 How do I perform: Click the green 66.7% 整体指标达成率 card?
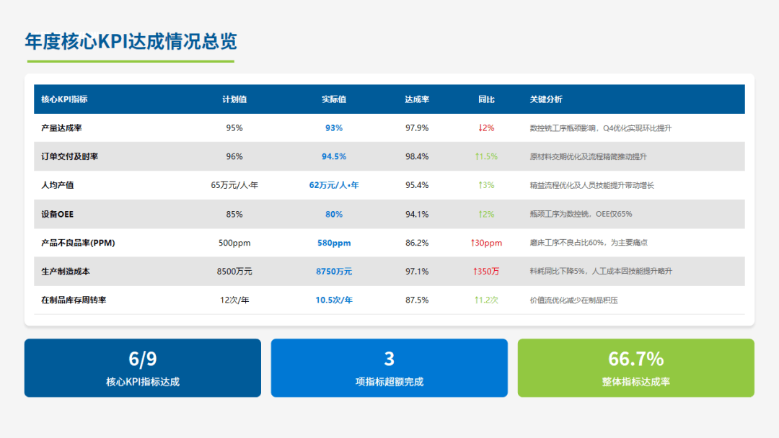[635, 368]
